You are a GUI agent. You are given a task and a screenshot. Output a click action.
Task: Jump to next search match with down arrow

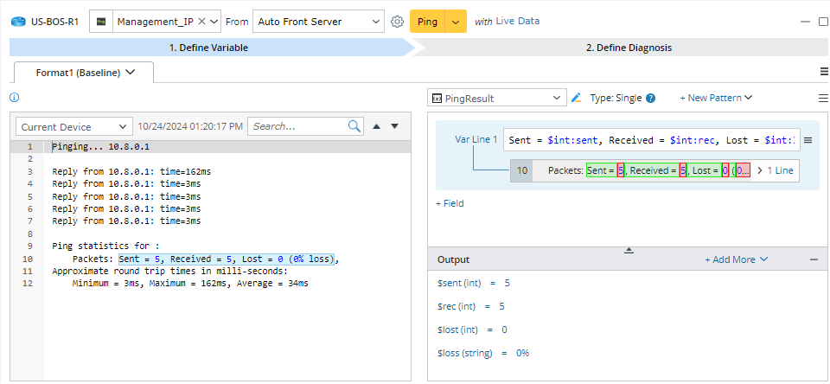395,126
